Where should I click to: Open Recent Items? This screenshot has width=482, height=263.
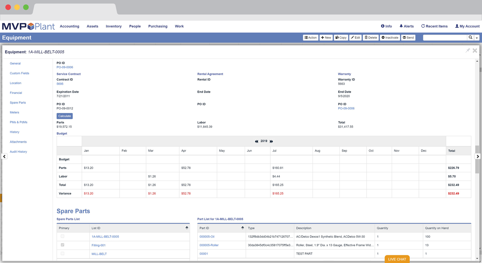(x=434, y=26)
